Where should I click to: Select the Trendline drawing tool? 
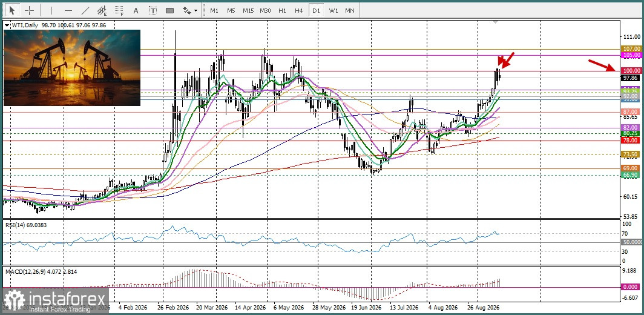tap(85, 10)
